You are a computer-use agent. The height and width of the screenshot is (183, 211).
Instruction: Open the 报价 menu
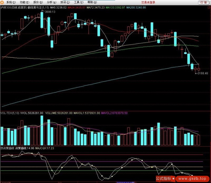(38, 2)
